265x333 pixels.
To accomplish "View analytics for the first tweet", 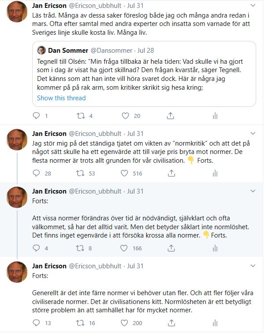I will click(215, 116).
